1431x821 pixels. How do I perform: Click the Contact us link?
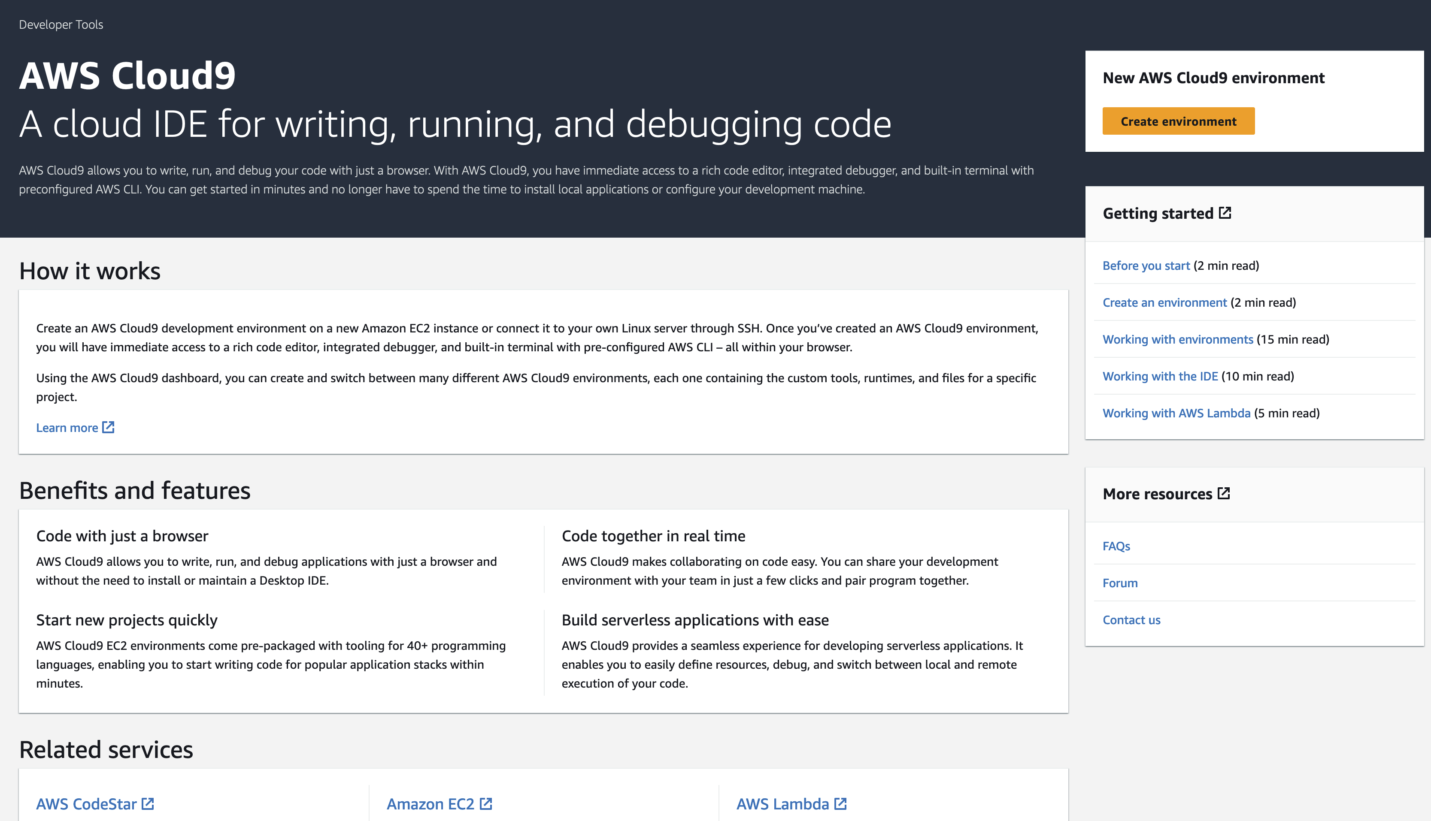click(x=1131, y=620)
